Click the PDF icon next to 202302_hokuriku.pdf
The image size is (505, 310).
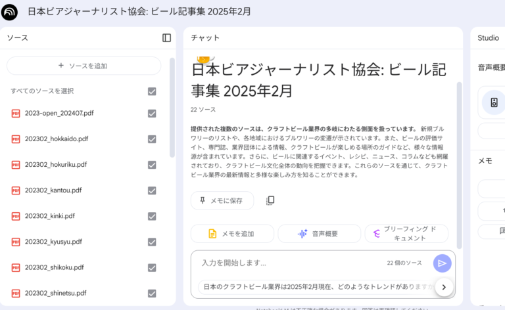[x=16, y=165]
